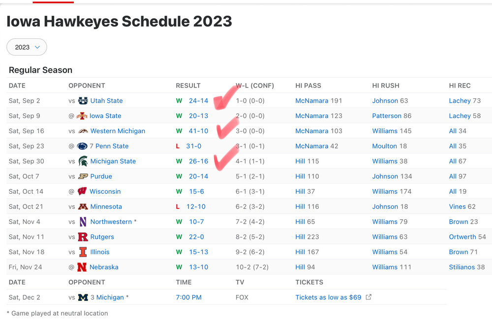Click the Iowa State Cyclones logo
Image resolution: width=492 pixels, height=319 pixels.
[82, 116]
